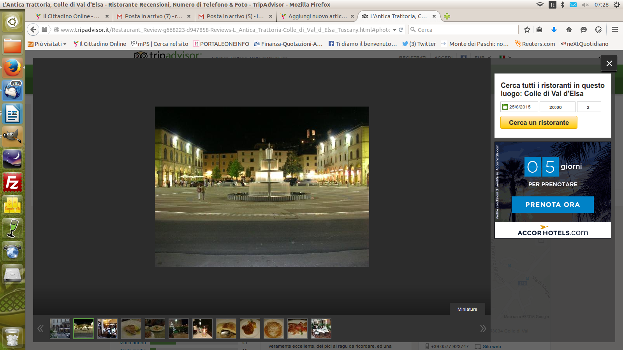Select the restaurant interior thumbnail
The width and height of the screenshot is (623, 350).
pos(107,329)
